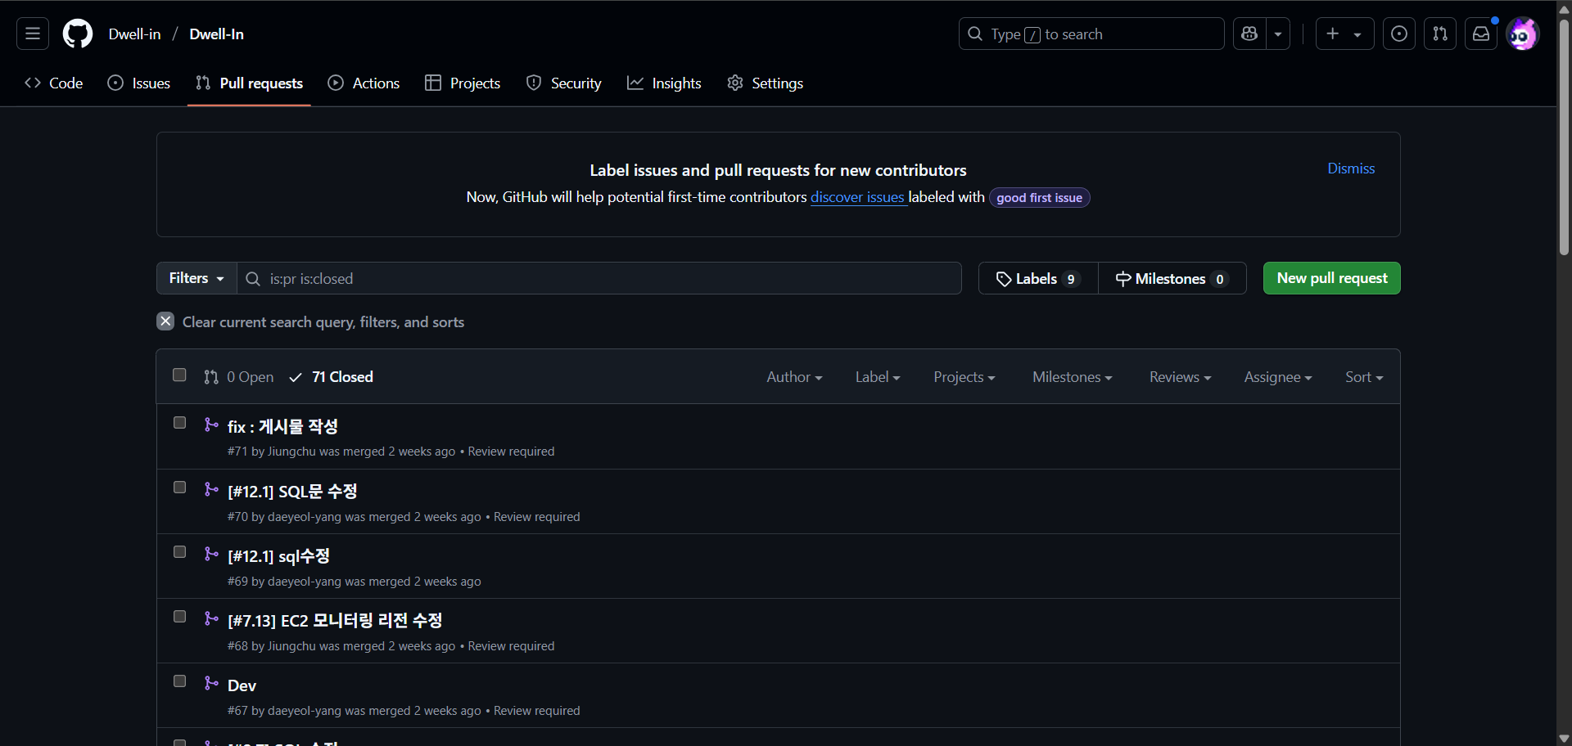The width and height of the screenshot is (1572, 746).
Task: Go to GitHub homepage via Octocat logo
Action: coord(78,34)
